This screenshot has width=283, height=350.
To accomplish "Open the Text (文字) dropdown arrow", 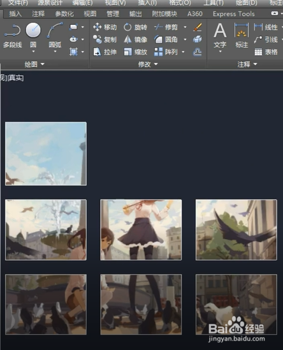I will coord(220,52).
